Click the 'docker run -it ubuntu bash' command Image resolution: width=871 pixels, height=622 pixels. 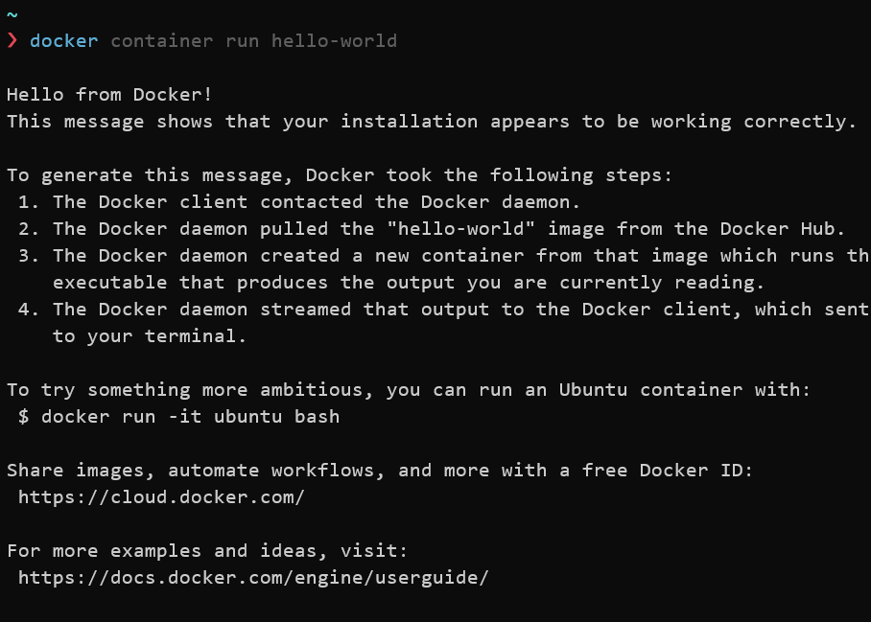(x=190, y=417)
